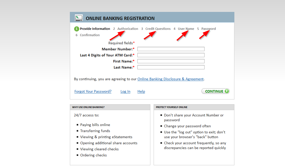Go to the Password step
The height and width of the screenshot is (166, 285).
pos(207,29)
